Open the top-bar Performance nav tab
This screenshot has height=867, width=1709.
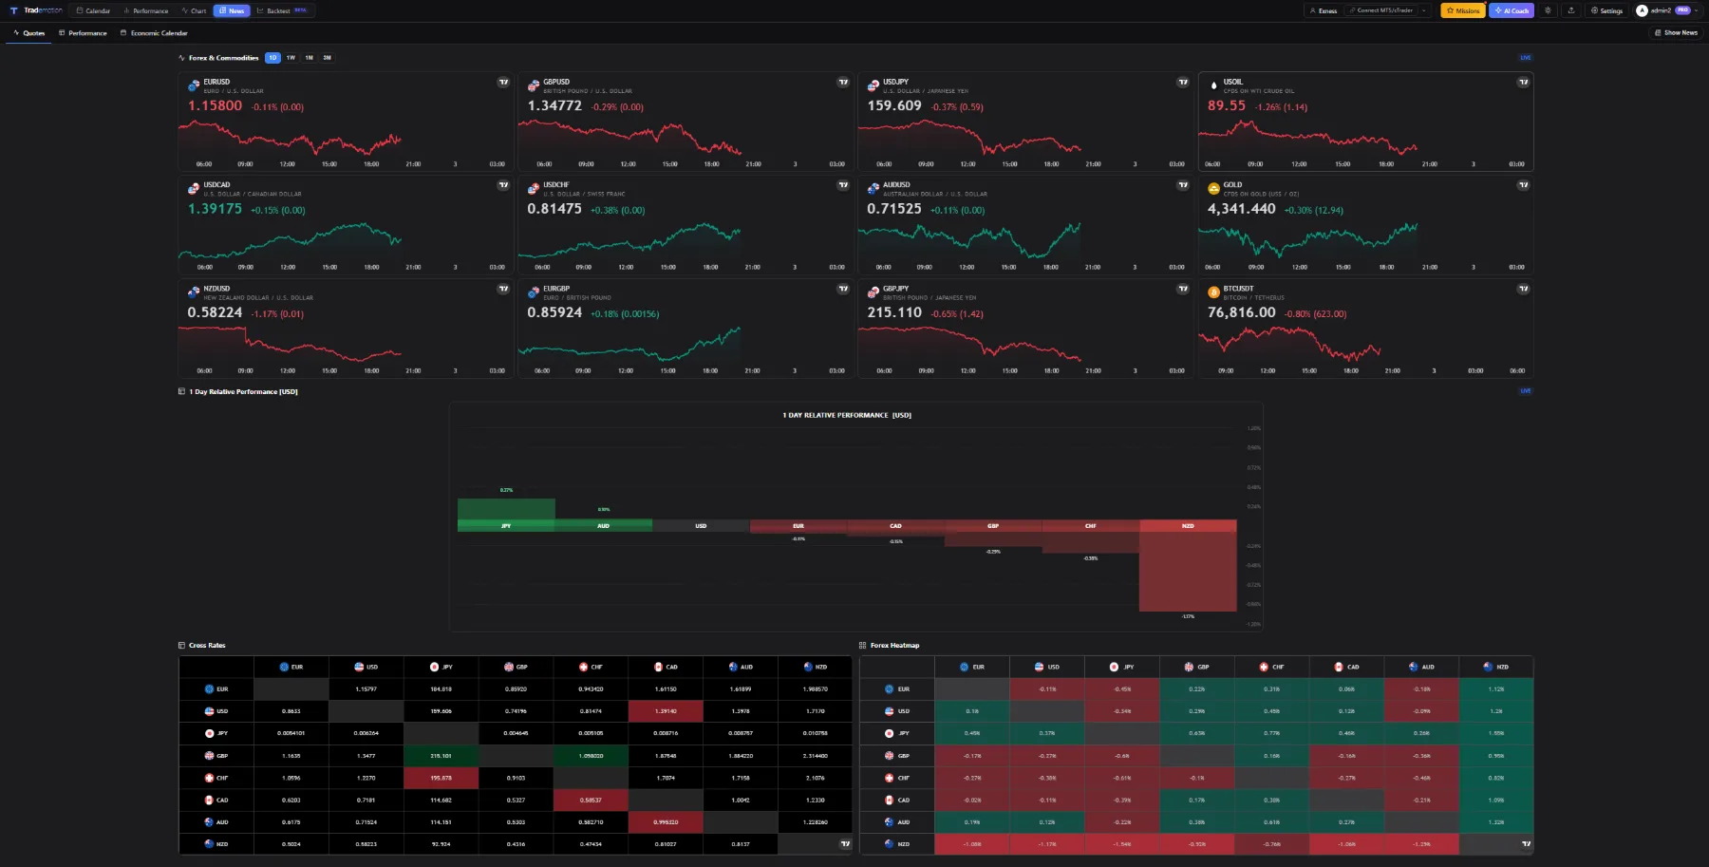coord(146,10)
